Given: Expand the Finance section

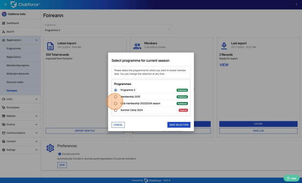Looking at the screenshot, I should (x=36, y=124).
